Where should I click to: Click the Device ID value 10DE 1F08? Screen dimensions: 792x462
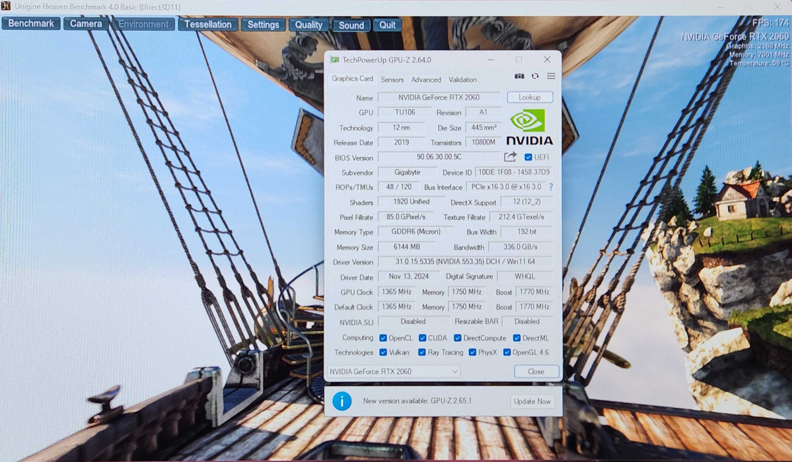(514, 172)
